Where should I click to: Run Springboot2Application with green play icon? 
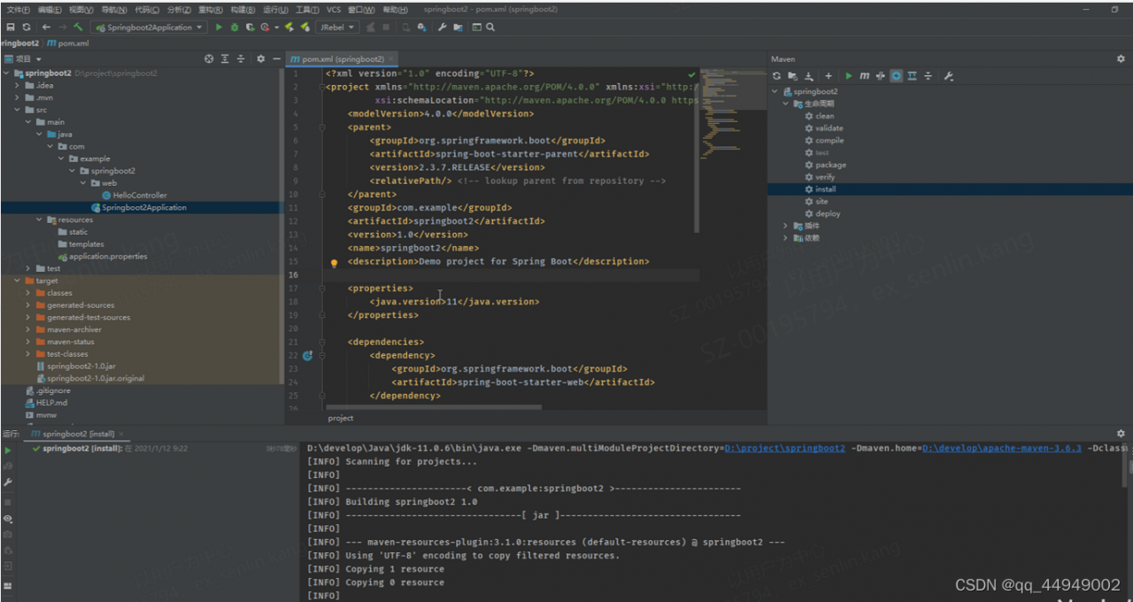(x=218, y=27)
